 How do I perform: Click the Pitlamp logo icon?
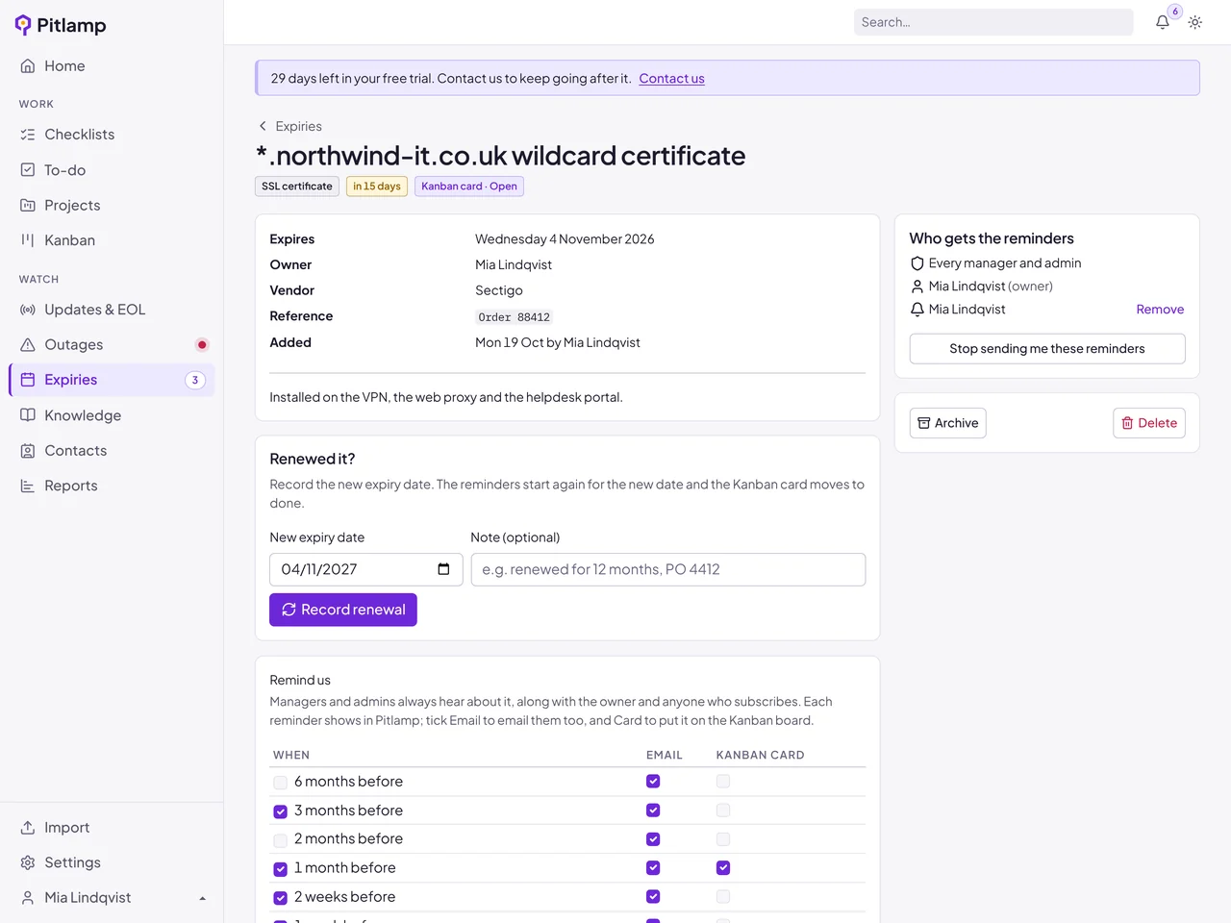(23, 25)
